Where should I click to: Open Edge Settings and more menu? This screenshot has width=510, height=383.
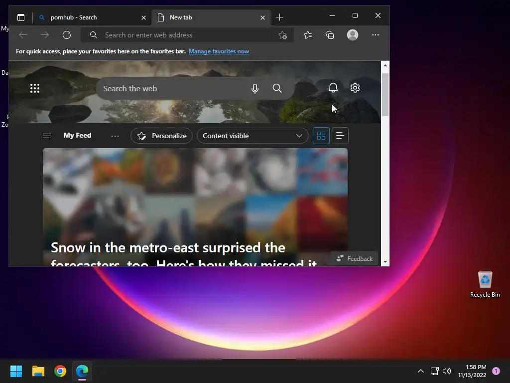[x=376, y=35]
